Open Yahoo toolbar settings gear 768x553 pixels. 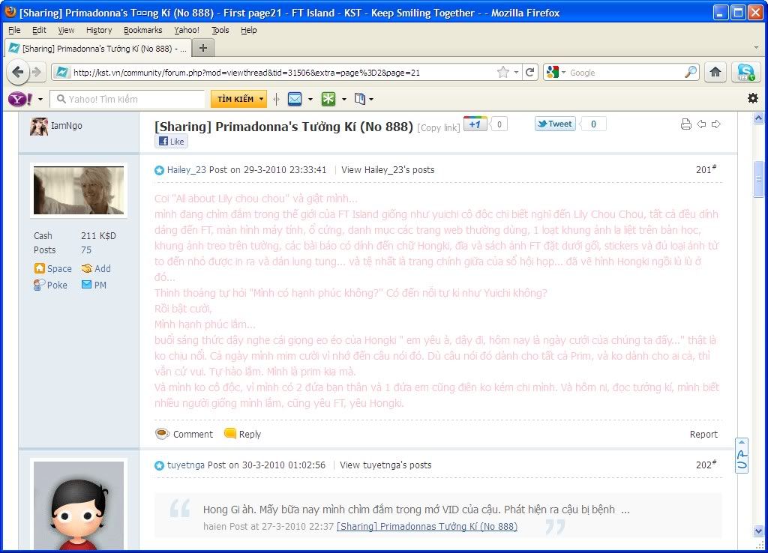[x=753, y=98]
